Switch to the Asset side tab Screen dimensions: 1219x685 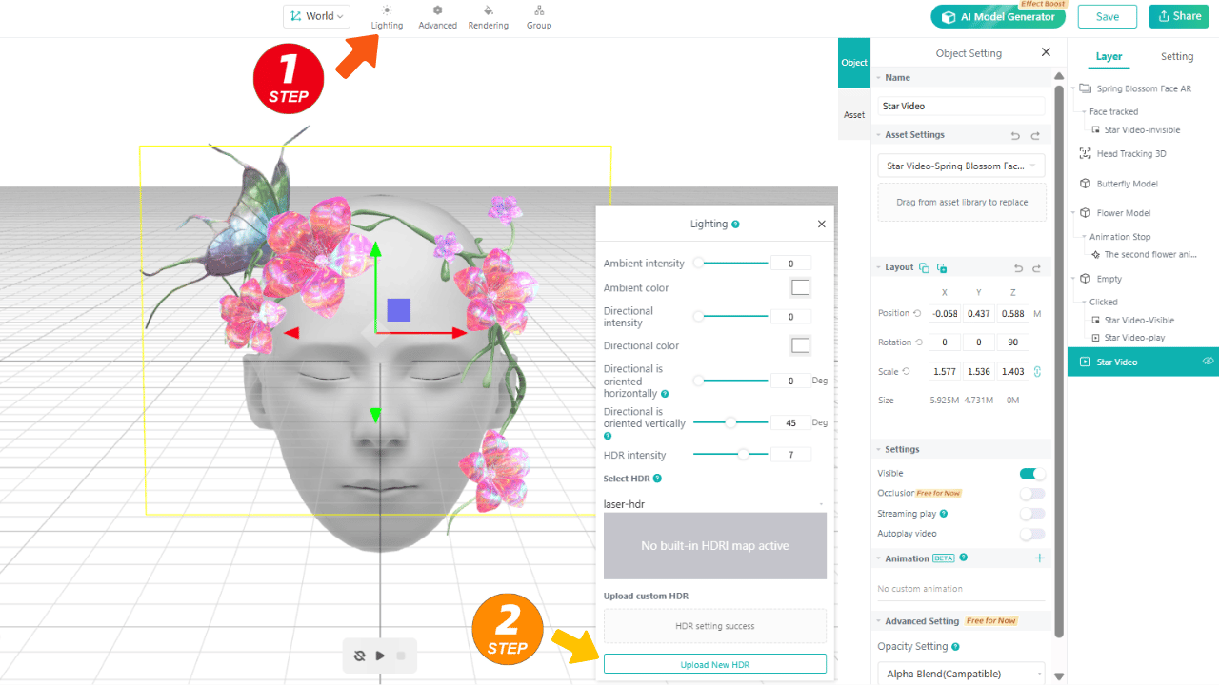point(854,115)
